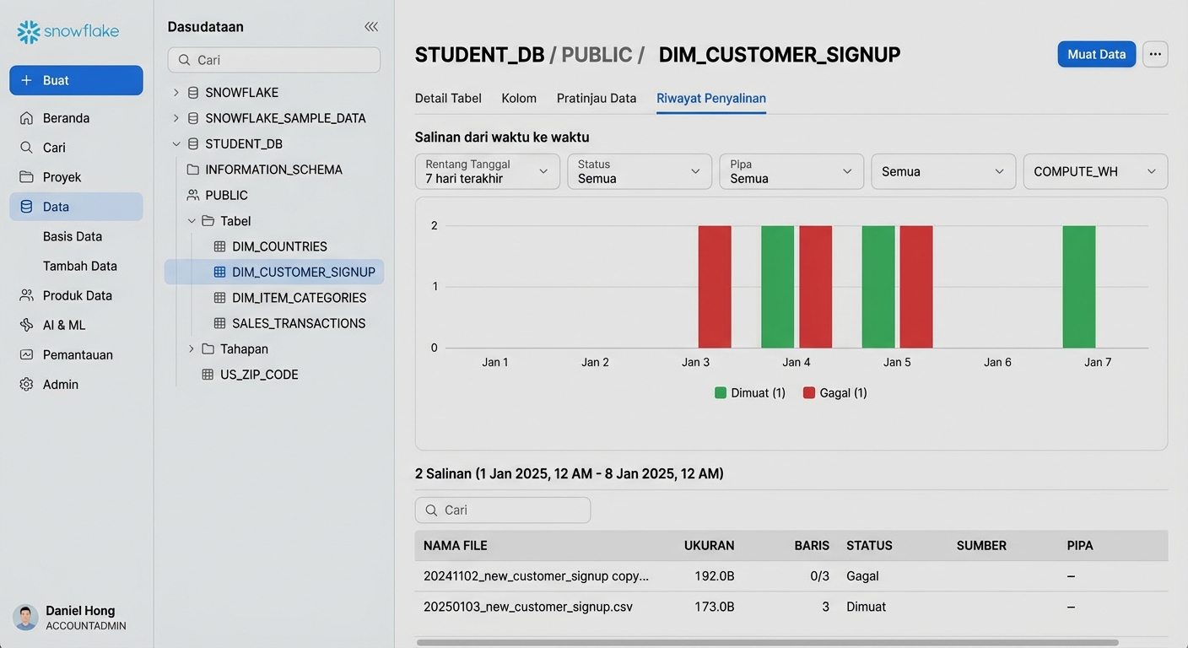
Task: Open the COMPUTE_WH warehouse dropdown
Action: tap(1094, 171)
